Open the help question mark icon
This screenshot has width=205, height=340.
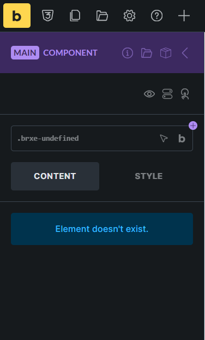[x=156, y=16]
